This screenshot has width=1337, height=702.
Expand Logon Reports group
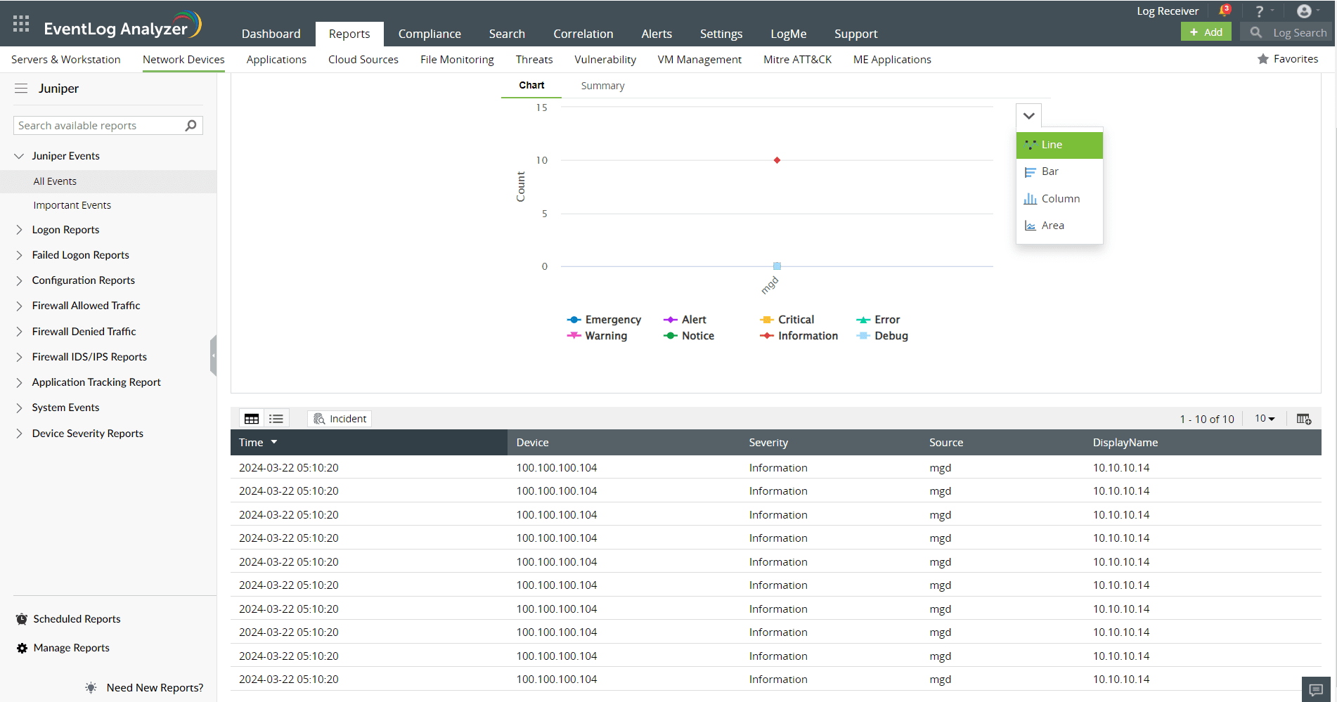(19, 230)
